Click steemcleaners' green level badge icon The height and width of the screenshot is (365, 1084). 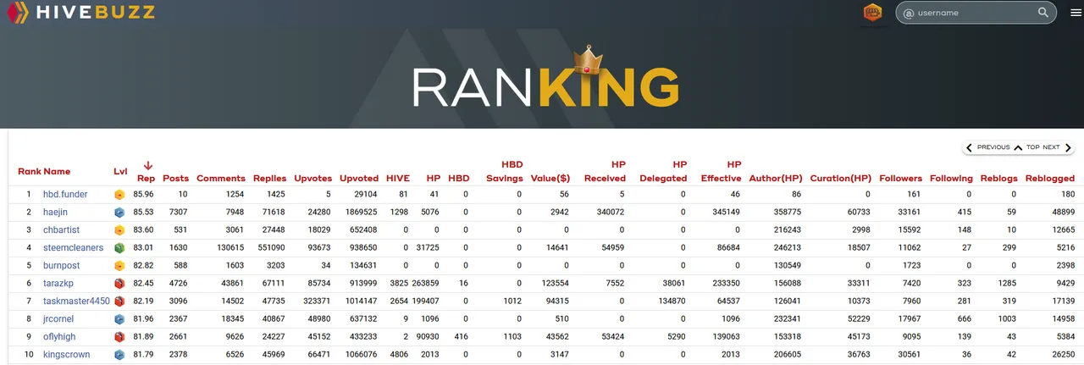[x=119, y=248]
